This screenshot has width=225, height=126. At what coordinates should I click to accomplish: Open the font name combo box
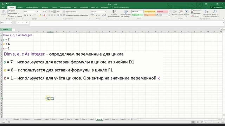pos(30,12)
